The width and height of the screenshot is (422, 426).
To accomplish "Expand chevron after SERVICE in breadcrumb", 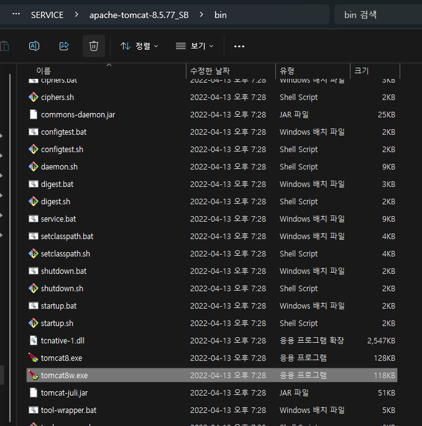I will (76, 15).
